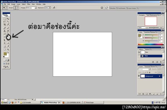Screen dimensions: 167x110
Task: Set history brush source on snapshot
Action: coord(139,52)
